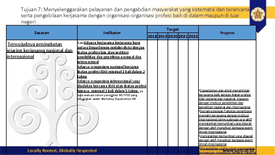Click 'Terwujudnya peningkatan jejaring kerjasama' text
275x155 pixels.
point(40,50)
